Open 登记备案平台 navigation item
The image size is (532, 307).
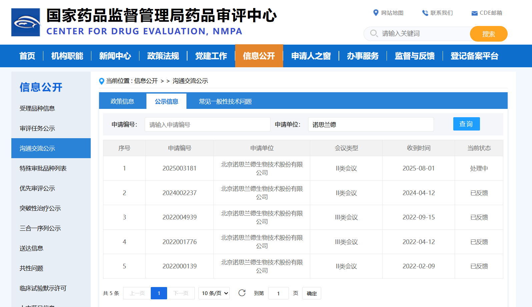474,56
